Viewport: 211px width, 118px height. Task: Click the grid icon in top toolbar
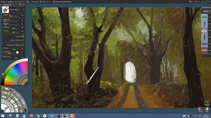[44, 2]
